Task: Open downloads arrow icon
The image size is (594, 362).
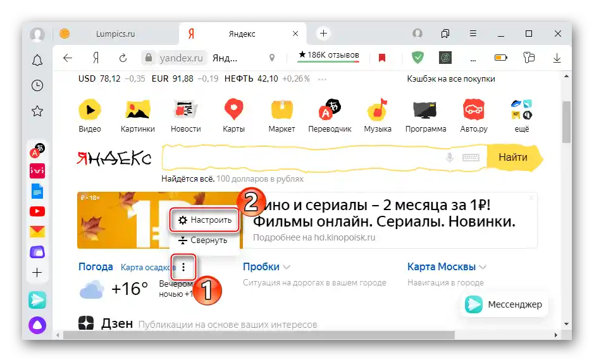Action: click(557, 58)
